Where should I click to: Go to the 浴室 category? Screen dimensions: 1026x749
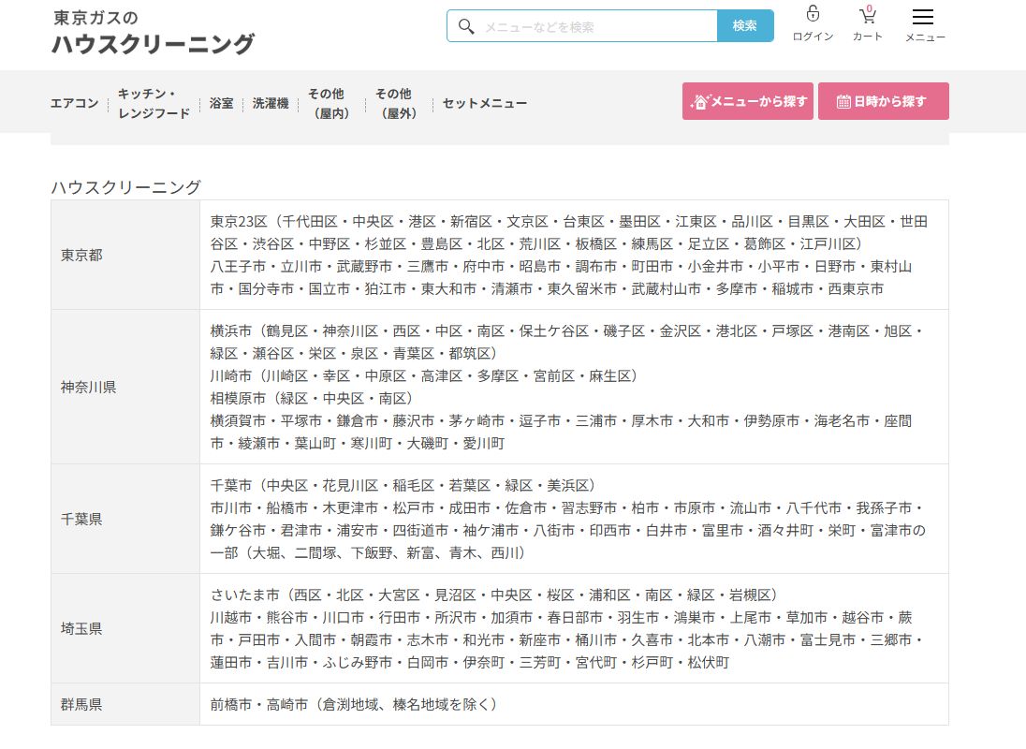[221, 103]
